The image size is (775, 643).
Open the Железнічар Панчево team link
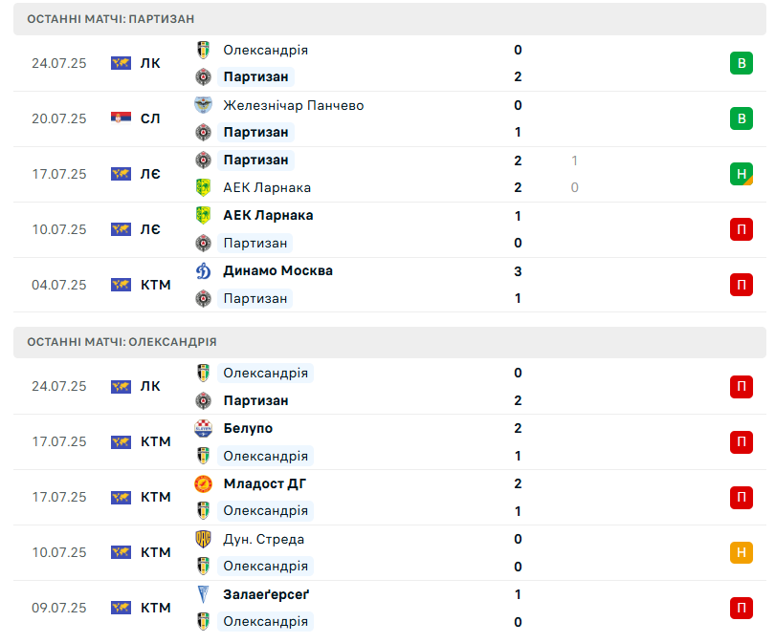(x=293, y=105)
